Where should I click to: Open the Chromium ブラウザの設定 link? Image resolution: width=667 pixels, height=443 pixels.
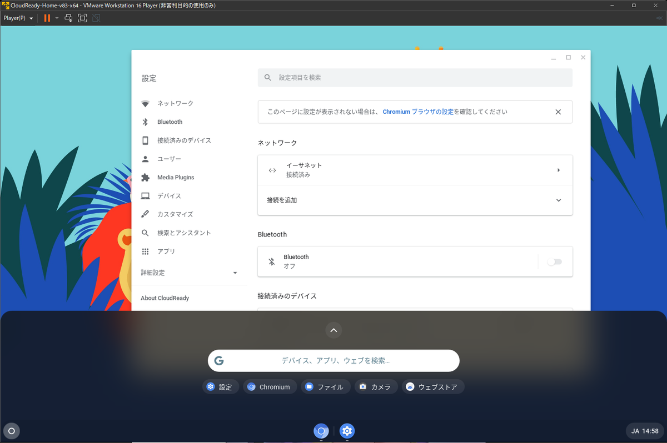[418, 112]
